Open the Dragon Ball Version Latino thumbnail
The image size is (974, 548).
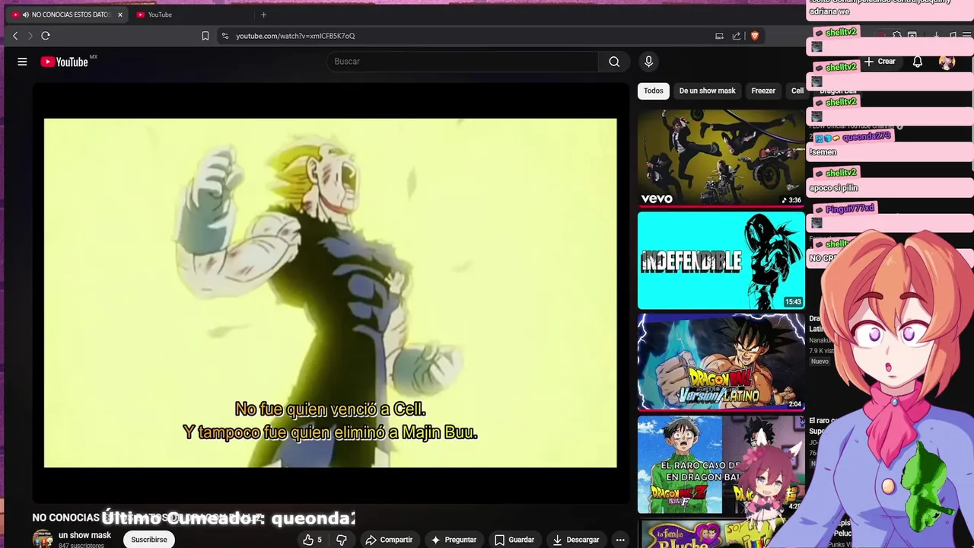click(x=721, y=362)
